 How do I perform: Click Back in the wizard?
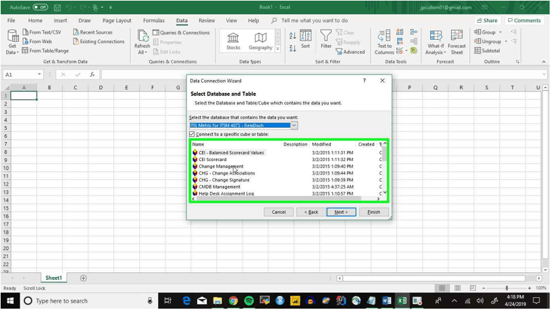point(311,212)
